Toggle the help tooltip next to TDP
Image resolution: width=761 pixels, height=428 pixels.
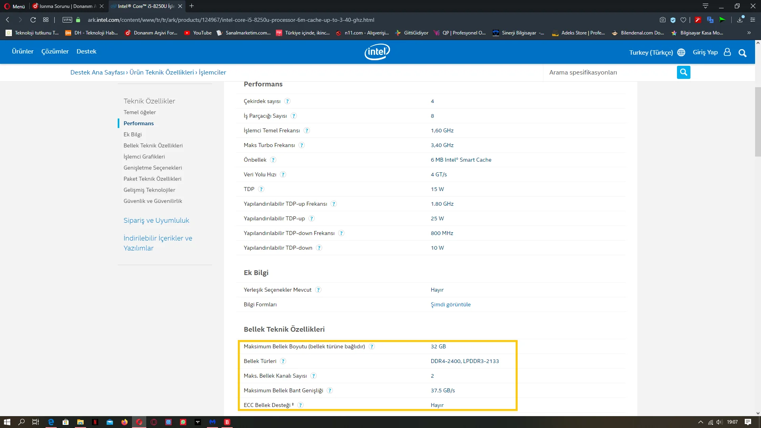coord(261,189)
